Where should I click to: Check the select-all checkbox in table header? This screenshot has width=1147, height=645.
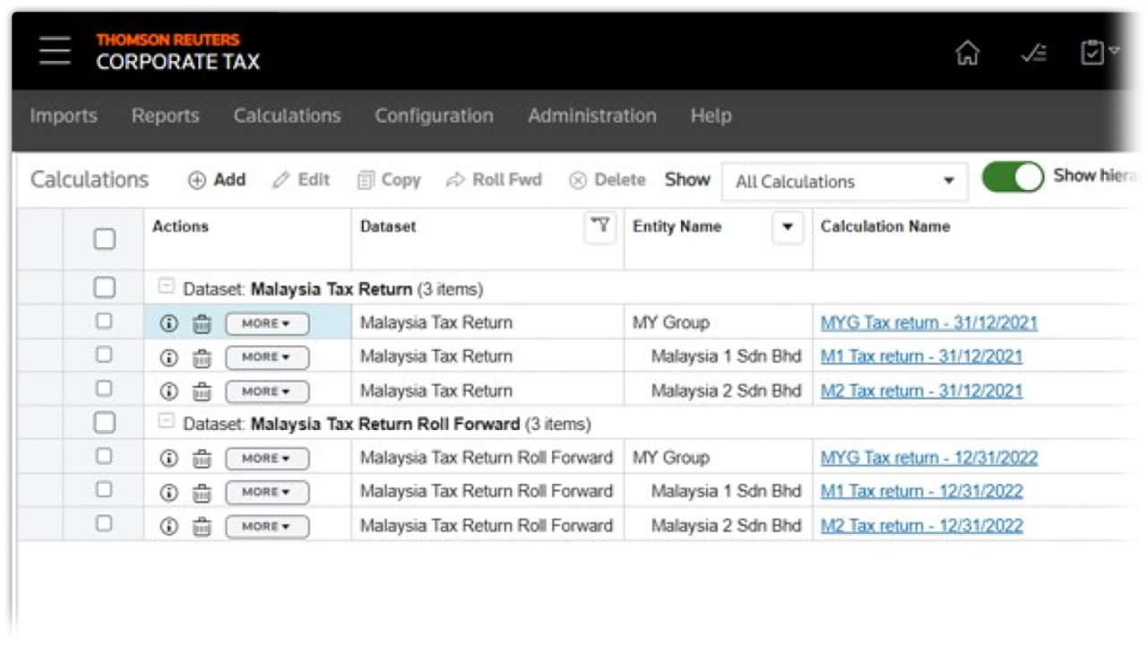coord(105,238)
